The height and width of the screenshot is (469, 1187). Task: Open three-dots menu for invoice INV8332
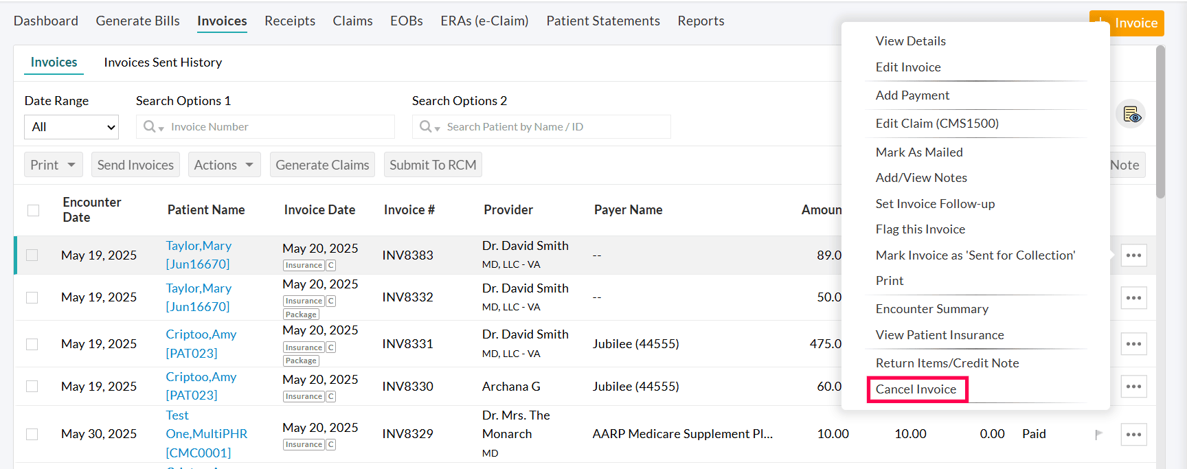point(1133,298)
